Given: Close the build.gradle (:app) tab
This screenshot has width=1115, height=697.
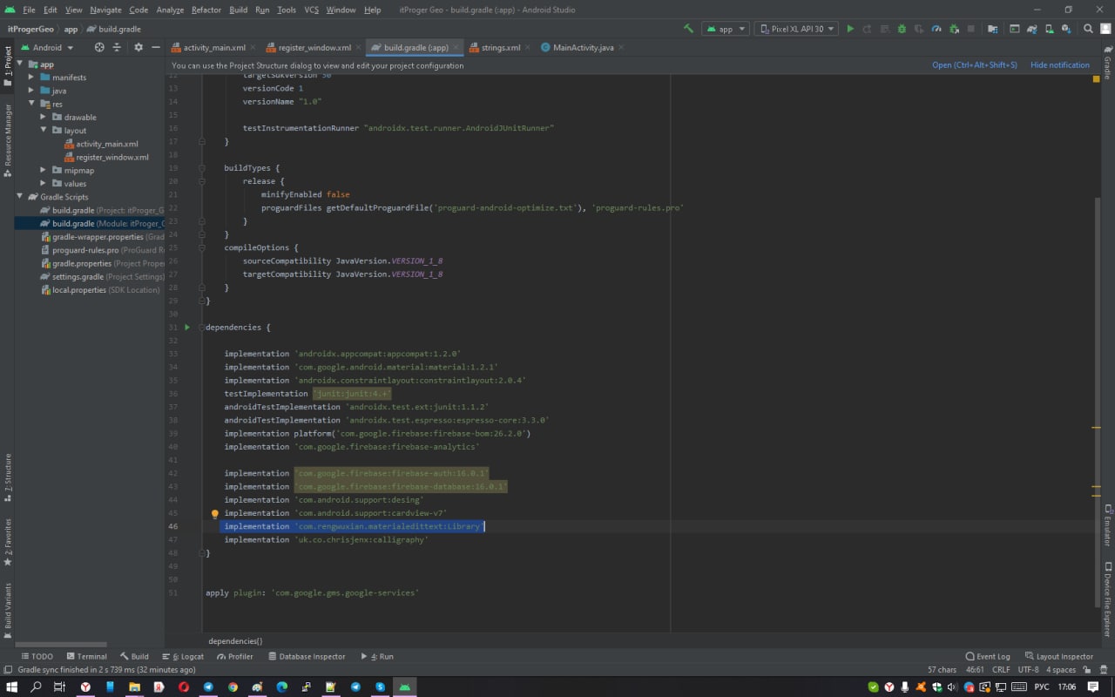Looking at the screenshot, I should [456, 47].
